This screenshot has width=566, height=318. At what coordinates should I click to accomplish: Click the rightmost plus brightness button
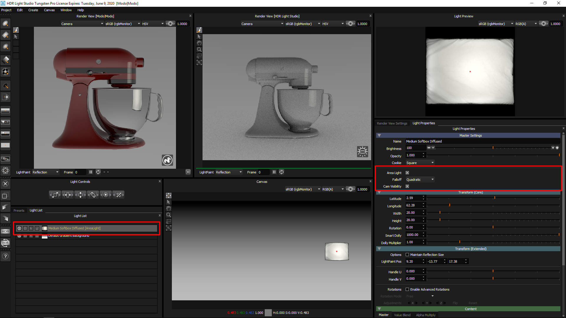pos(557,148)
